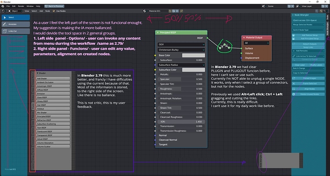
Task: Open the Render menu
Action: point(21,6)
